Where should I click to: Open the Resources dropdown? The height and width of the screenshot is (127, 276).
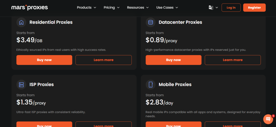(x=138, y=8)
